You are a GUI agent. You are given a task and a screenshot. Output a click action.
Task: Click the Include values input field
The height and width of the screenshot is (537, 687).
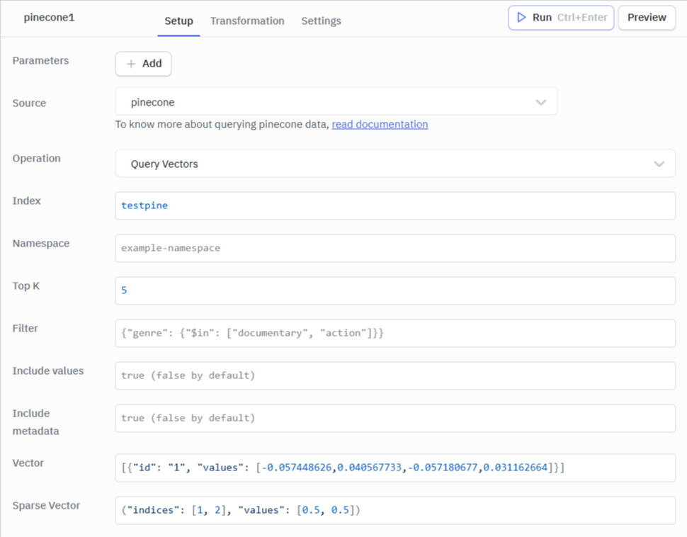click(x=395, y=375)
